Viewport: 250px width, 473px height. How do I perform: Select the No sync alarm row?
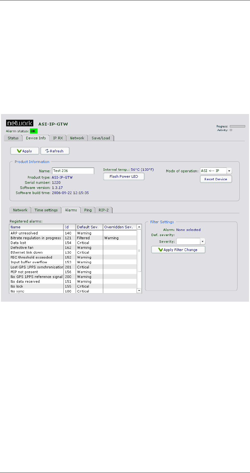point(73,291)
